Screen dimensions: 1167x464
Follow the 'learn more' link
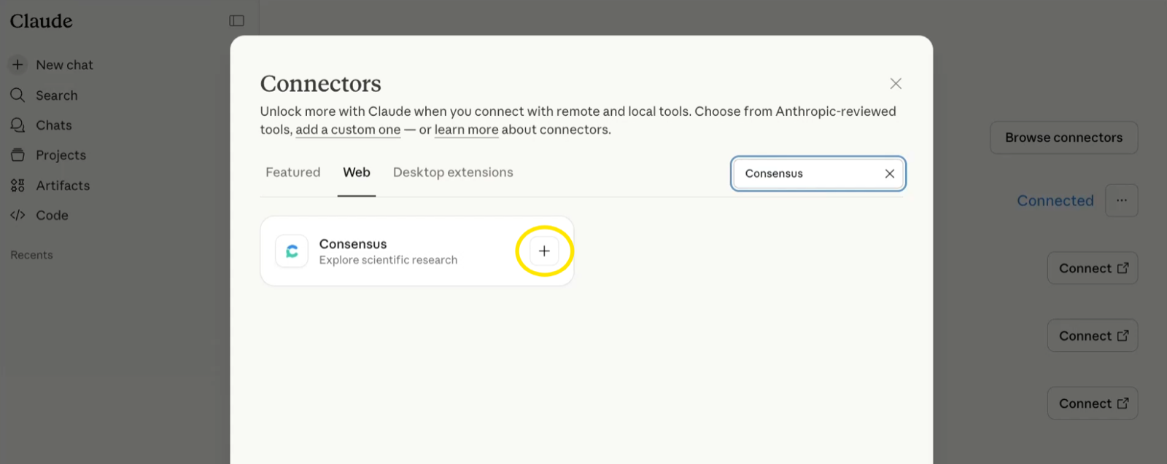tap(466, 130)
